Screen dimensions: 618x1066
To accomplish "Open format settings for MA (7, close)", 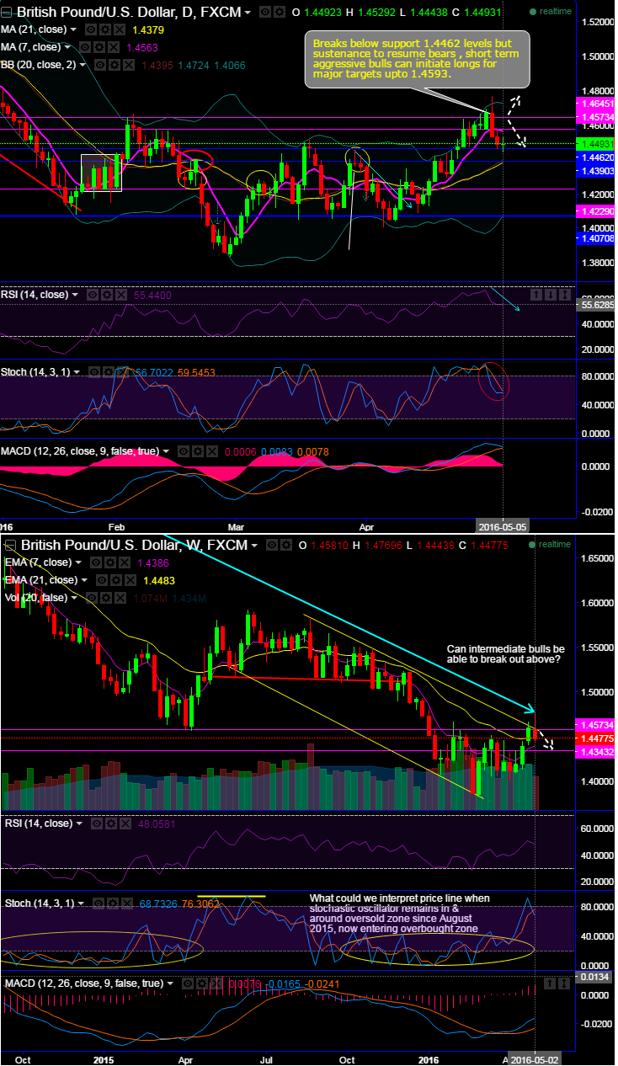I will point(99,47).
